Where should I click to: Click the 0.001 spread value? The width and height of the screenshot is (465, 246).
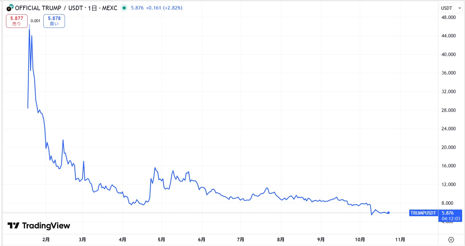pos(35,21)
